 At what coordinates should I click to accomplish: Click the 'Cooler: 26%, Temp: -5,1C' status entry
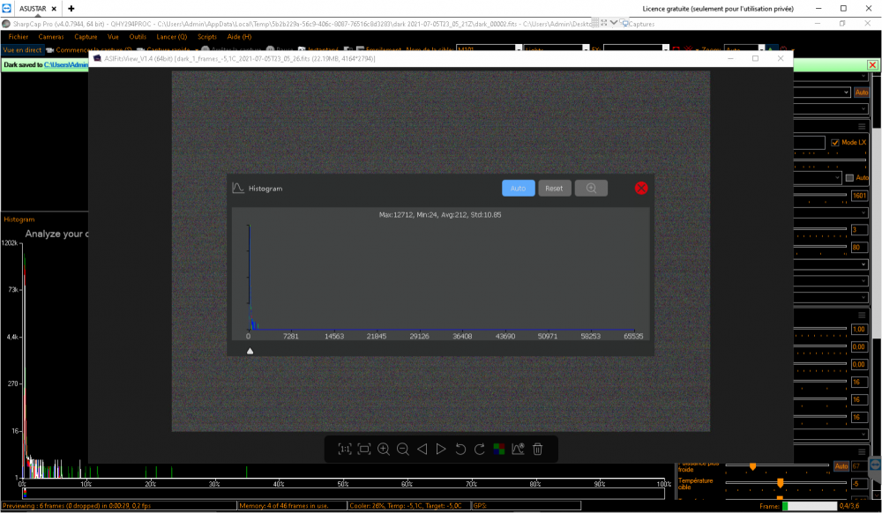click(406, 506)
